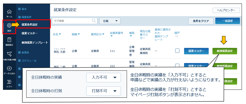The image size is (246, 104).
Task: Click the 就業条件設定 page heading
Action: (65, 10)
